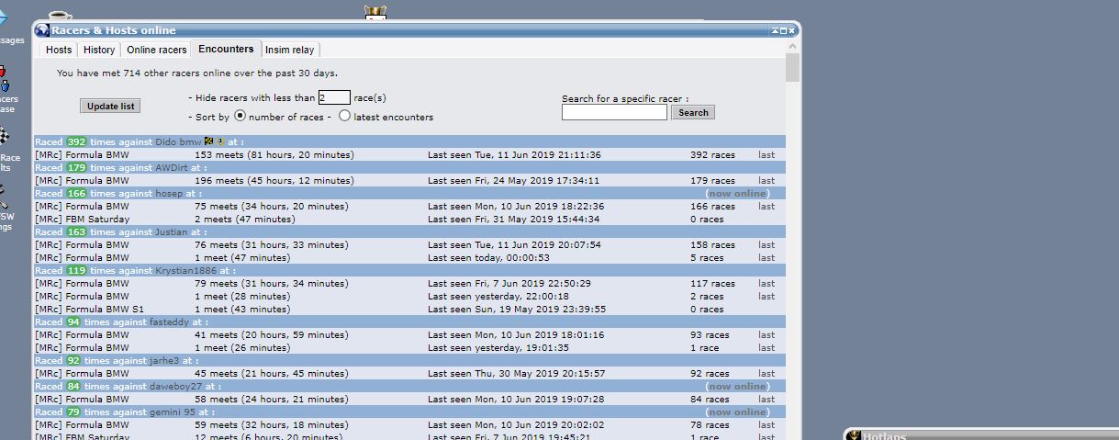Click the round badge icon after Dido bmw
The image size is (1119, 440).
220,141
